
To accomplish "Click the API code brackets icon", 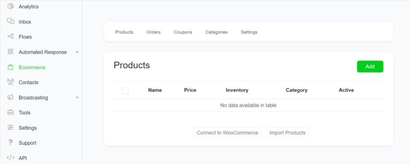I will (10, 158).
